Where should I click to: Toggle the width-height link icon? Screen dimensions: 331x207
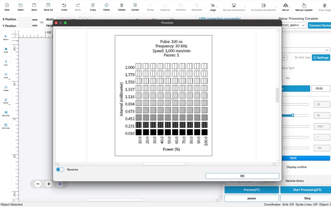(42, 22)
